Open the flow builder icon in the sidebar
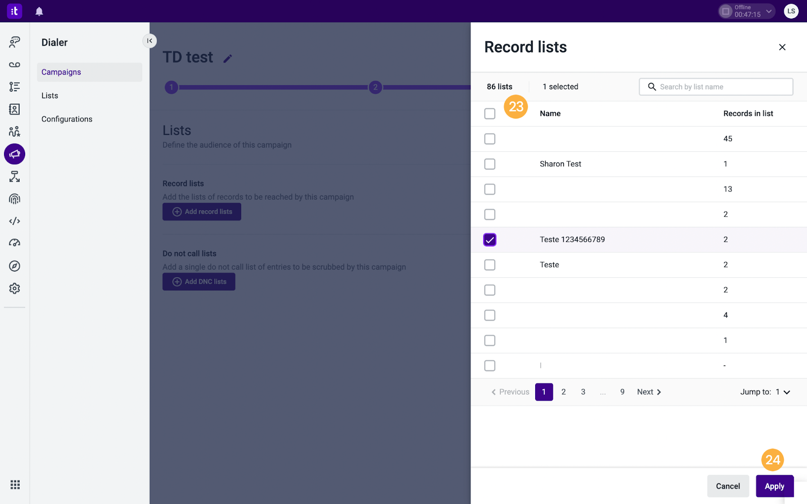This screenshot has width=807, height=504. tap(15, 176)
